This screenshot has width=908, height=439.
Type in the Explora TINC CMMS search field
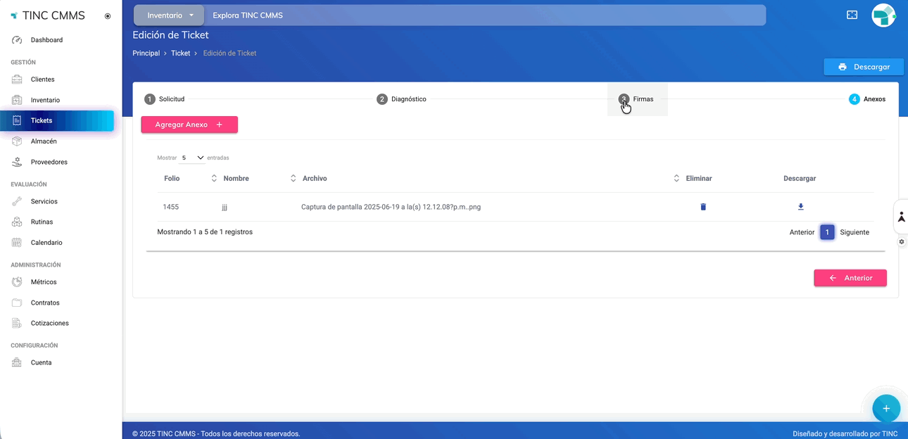pos(486,15)
